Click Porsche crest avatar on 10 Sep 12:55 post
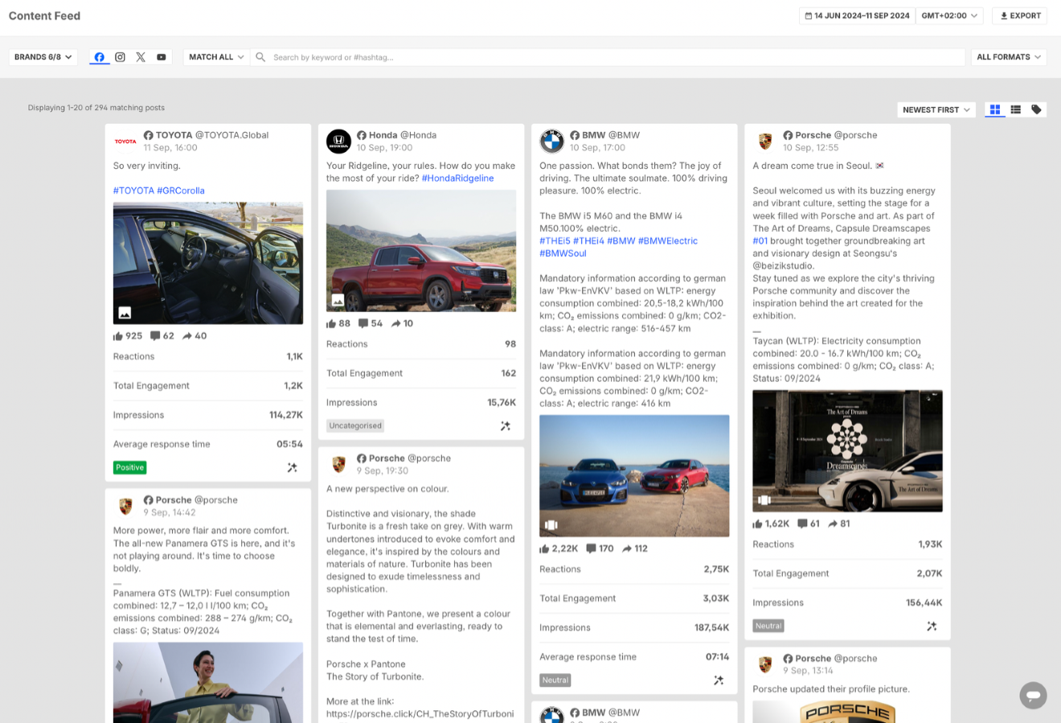 (x=765, y=142)
